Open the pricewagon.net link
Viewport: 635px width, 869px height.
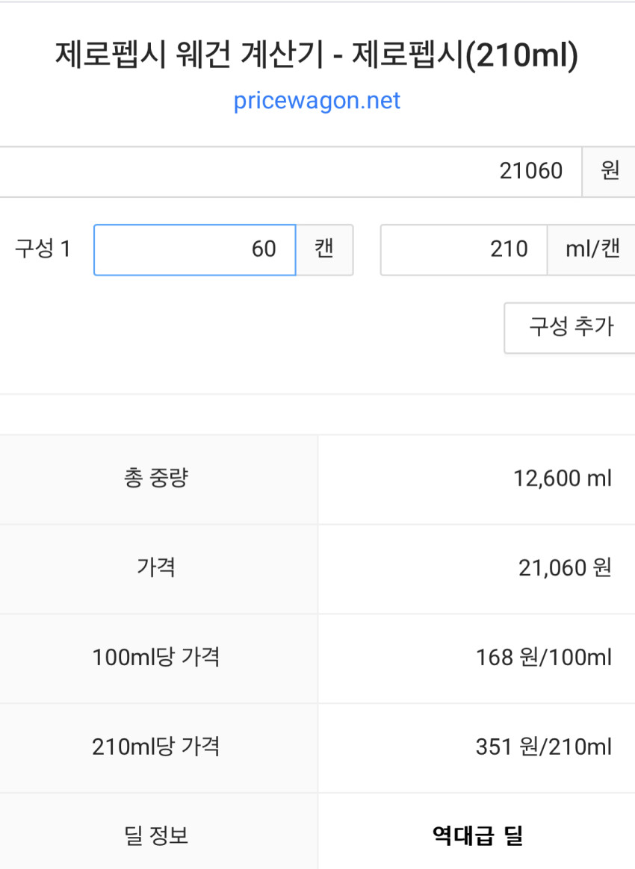tap(317, 100)
